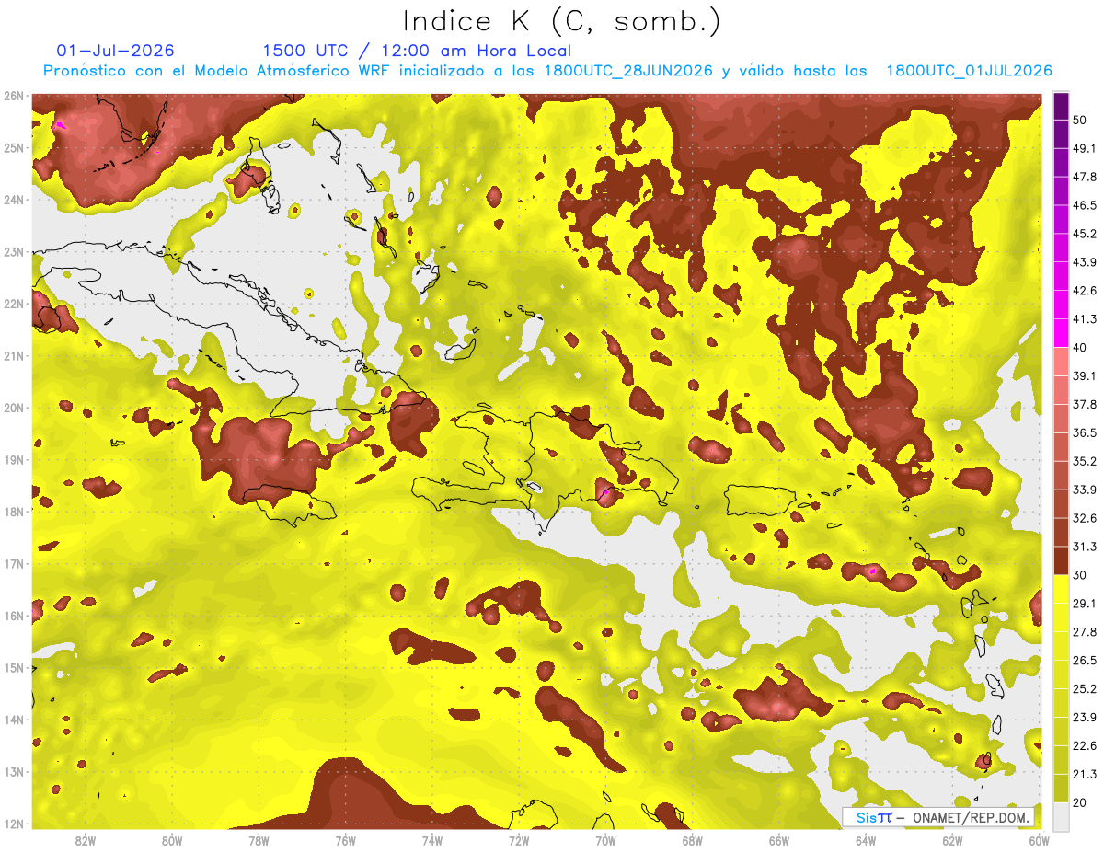
Task: Click latitude label '26N'
Action: pos(14,96)
